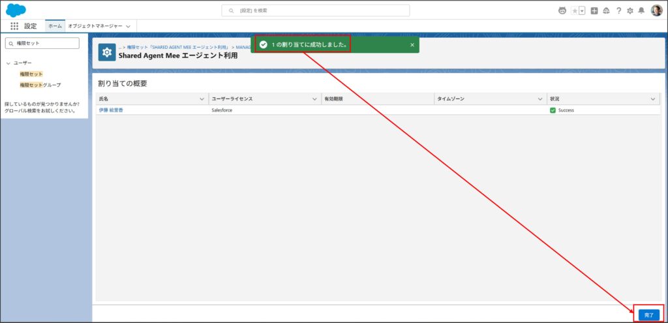Open the App Launcher grid icon
The width and height of the screenshot is (668, 323).
[14, 26]
